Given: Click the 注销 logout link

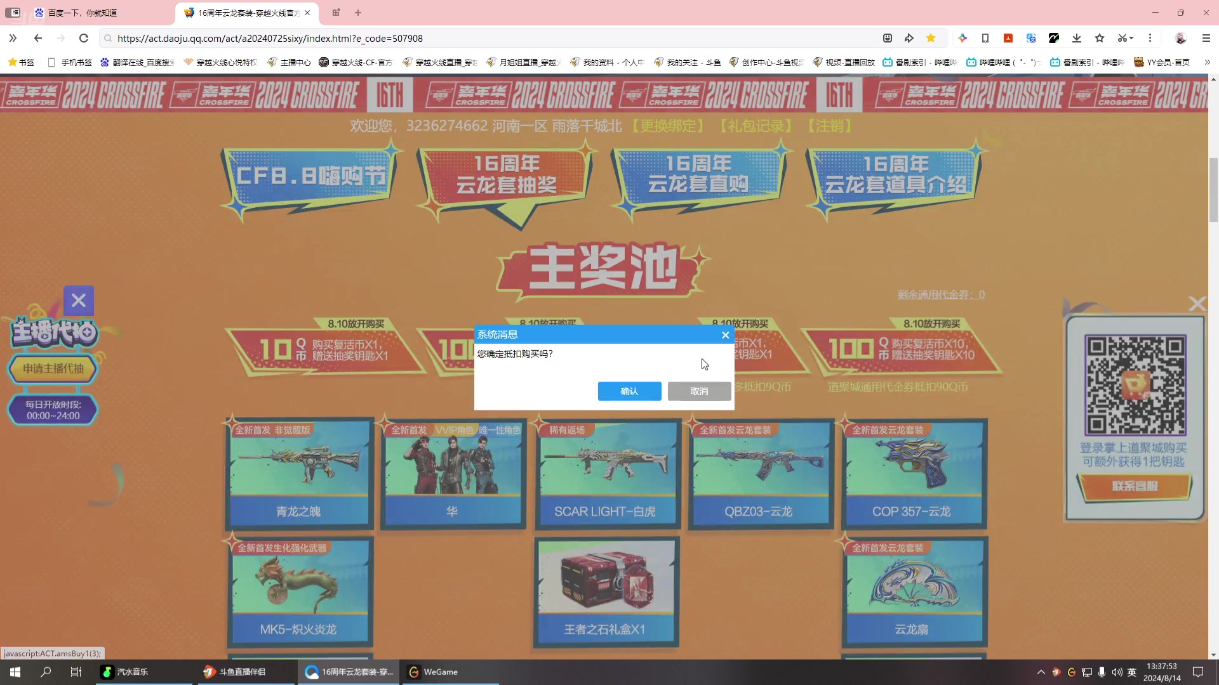Looking at the screenshot, I should coord(829,126).
